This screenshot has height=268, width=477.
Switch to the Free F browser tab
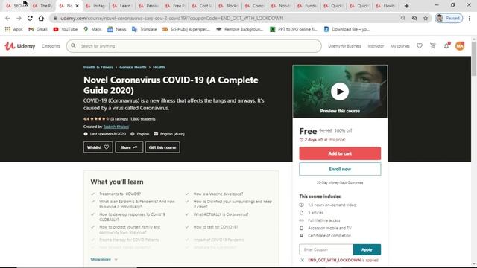click(x=175, y=6)
